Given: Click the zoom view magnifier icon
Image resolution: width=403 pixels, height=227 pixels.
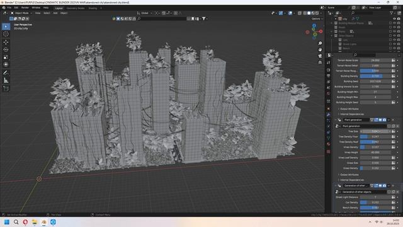Looking at the screenshot, I should click(320, 44).
